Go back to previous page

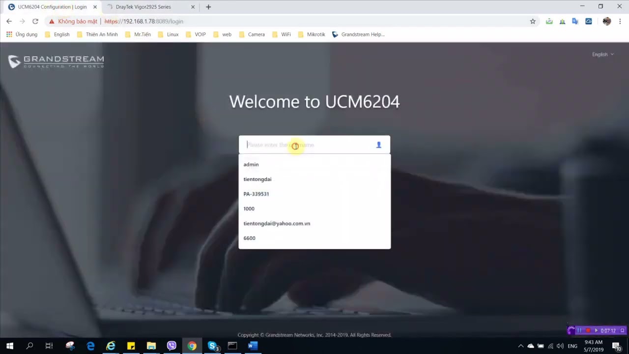pyautogui.click(x=9, y=21)
